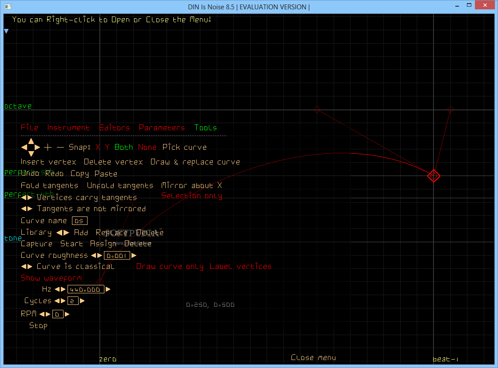Screen dimensions: 498x368
Task: Expand more options arrow after Hz field
Action: pyautogui.click(x=108, y=289)
